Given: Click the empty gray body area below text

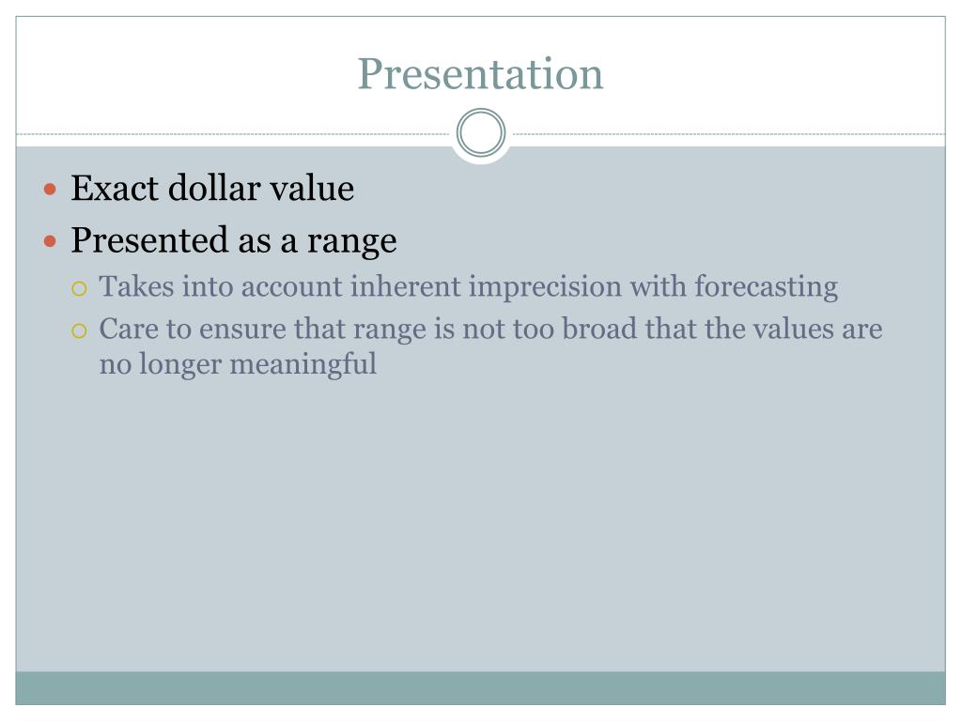Looking at the screenshot, I should 480,521.
